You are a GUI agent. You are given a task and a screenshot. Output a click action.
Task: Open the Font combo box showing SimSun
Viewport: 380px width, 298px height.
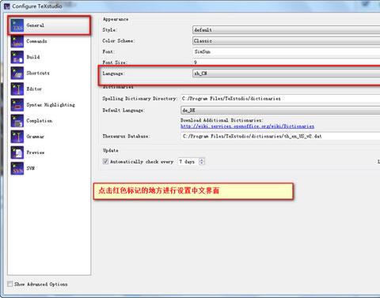click(x=287, y=51)
